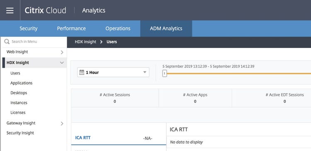
Task: Click the Citrix Cloud logo
Action: 45,10
